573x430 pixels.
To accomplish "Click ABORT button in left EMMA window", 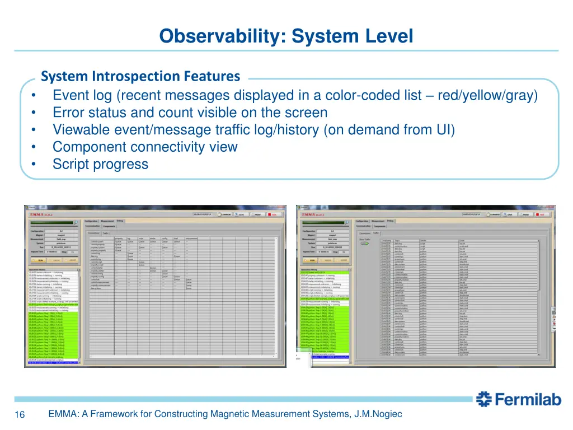I will tap(72, 260).
